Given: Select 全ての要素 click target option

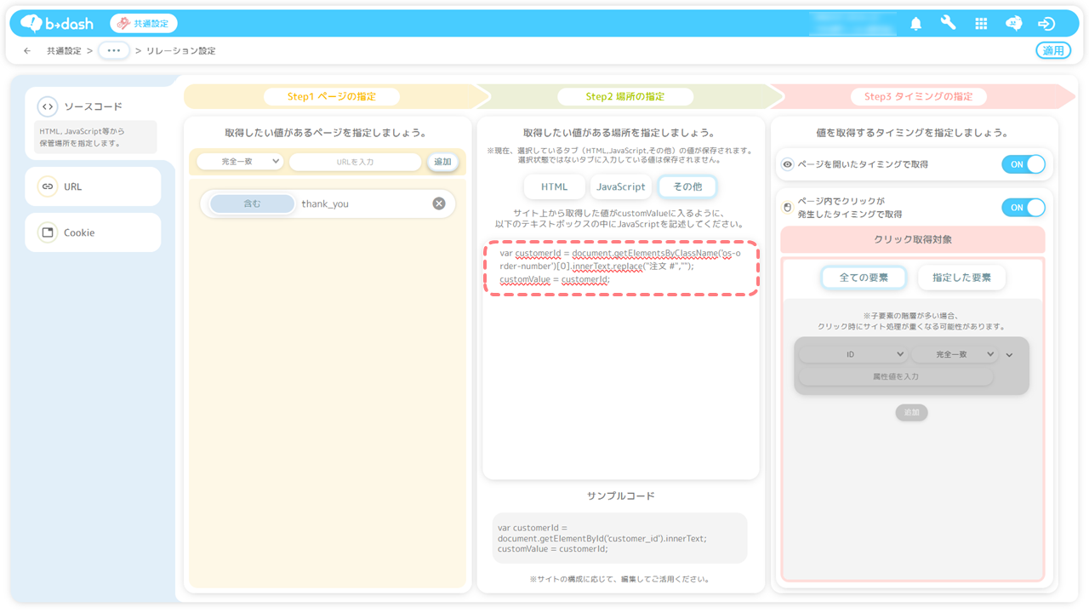Looking at the screenshot, I should (864, 278).
